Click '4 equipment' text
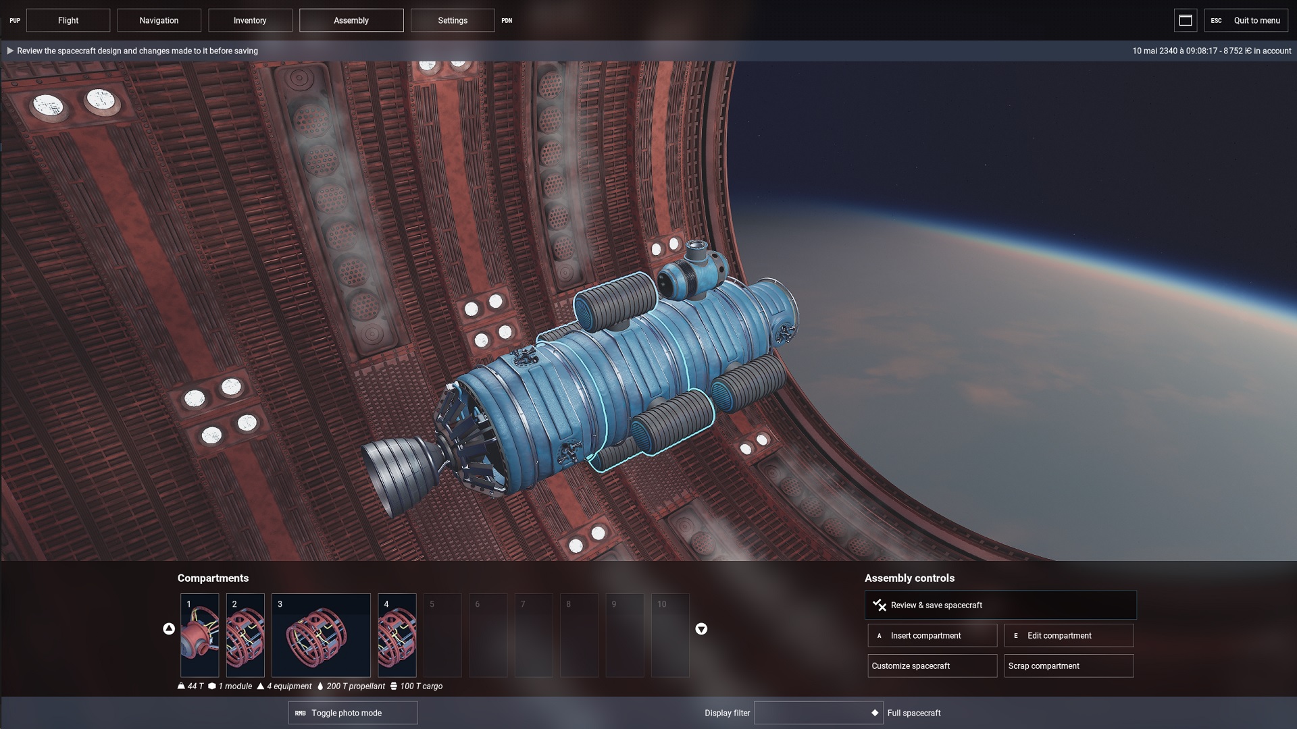Viewport: 1297px width, 729px height. tap(289, 686)
